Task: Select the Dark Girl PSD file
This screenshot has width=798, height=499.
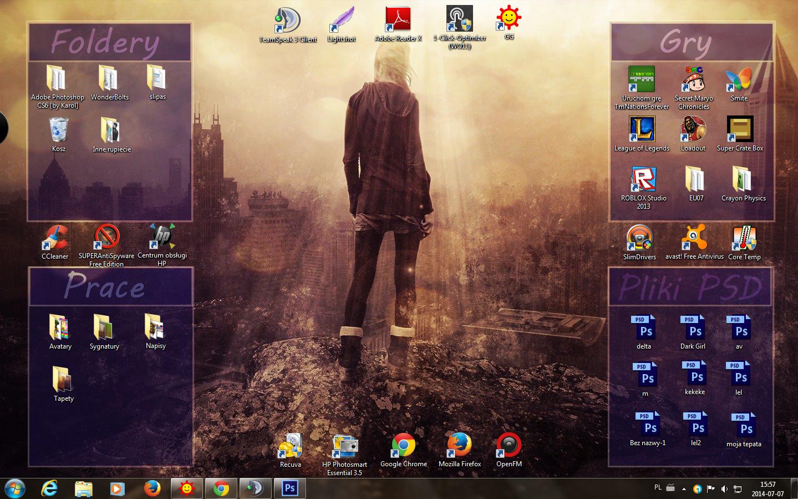Action: coord(693,332)
